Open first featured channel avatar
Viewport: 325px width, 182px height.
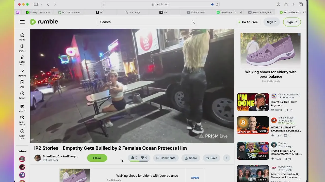pos(22,159)
